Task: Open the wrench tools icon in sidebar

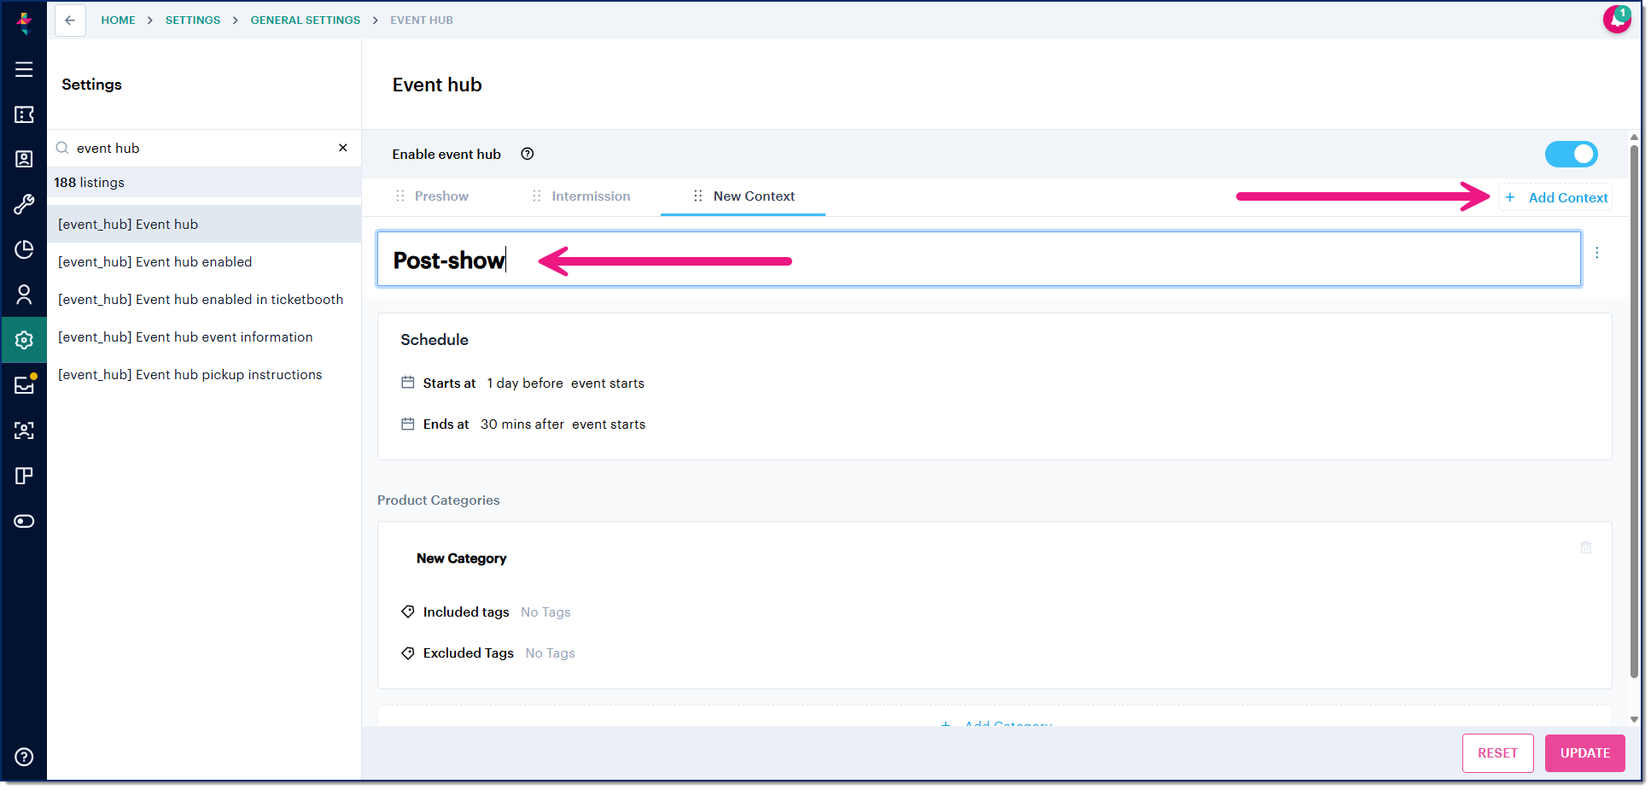Action: (x=24, y=204)
